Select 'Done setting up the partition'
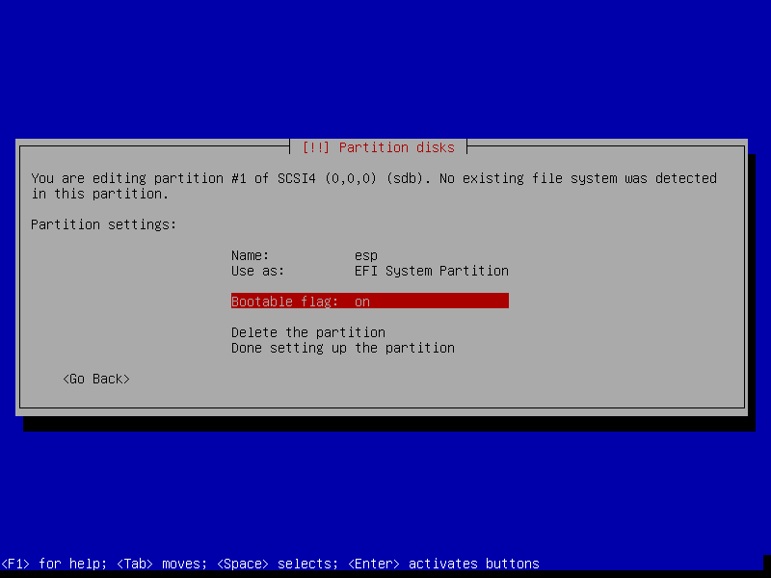 tap(342, 348)
